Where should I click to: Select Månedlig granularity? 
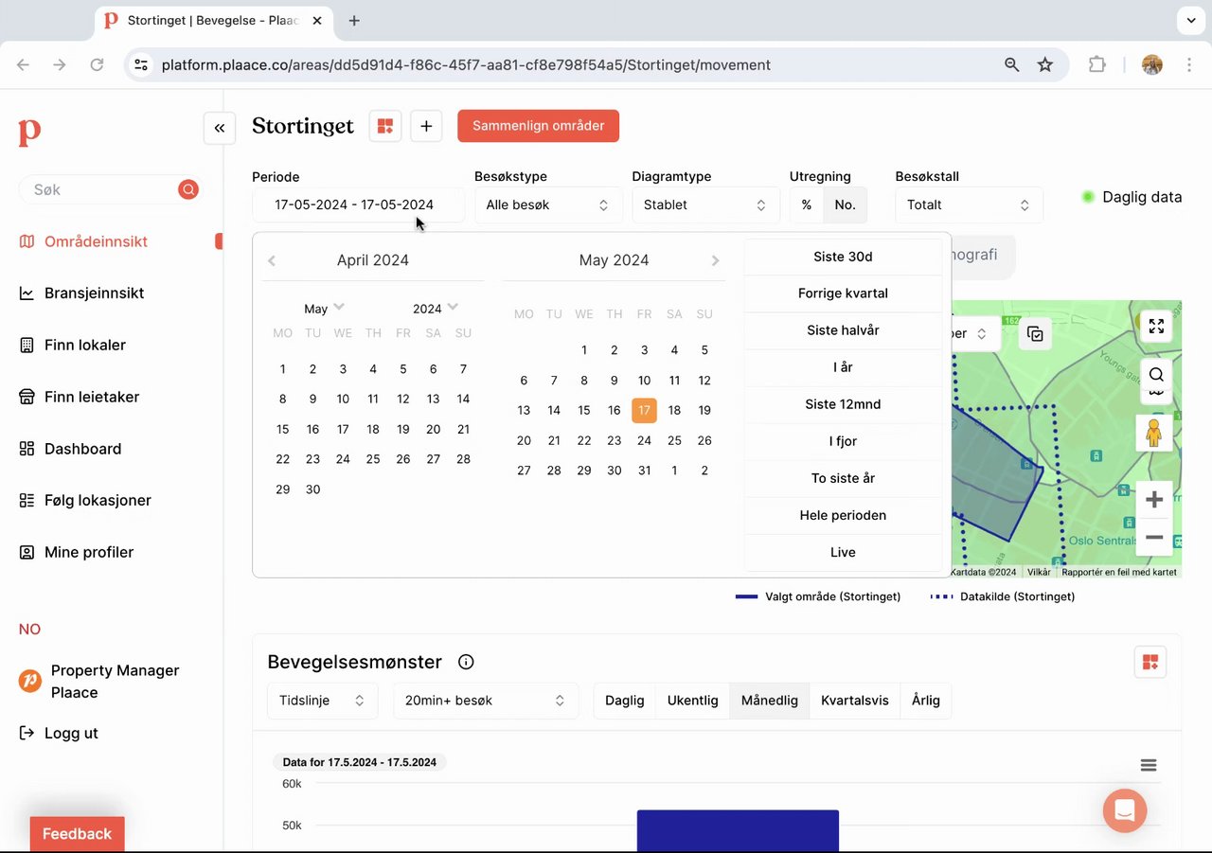click(x=770, y=701)
